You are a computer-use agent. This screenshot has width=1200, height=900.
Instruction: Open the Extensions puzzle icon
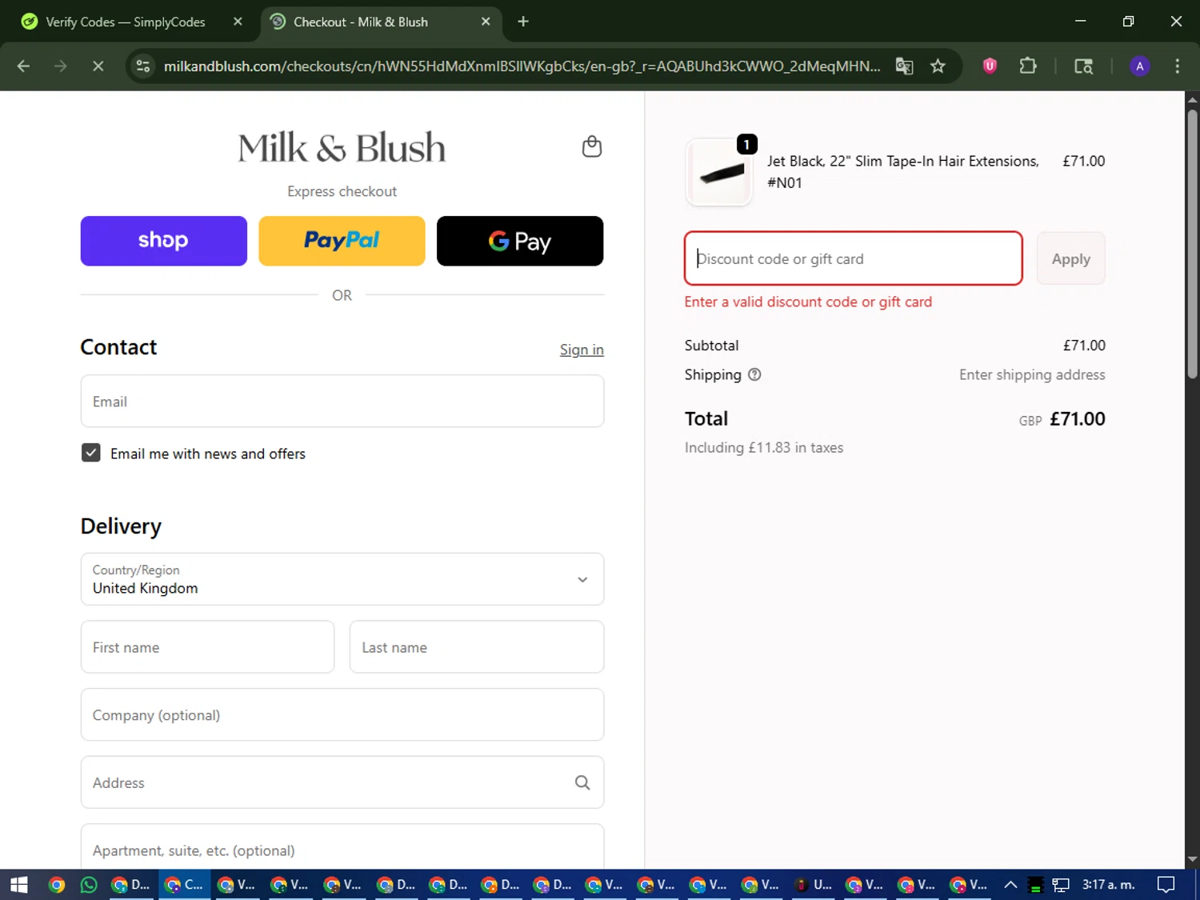(x=1028, y=66)
